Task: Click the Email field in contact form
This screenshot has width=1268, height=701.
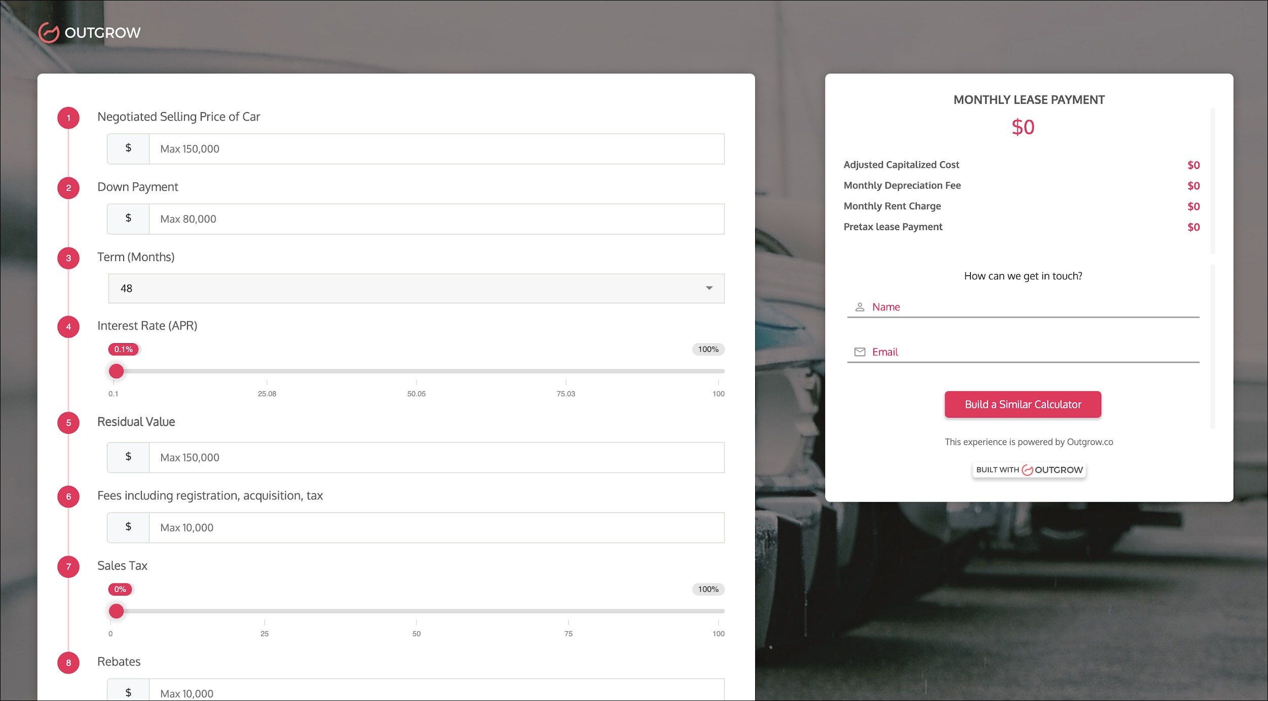Action: [1034, 352]
